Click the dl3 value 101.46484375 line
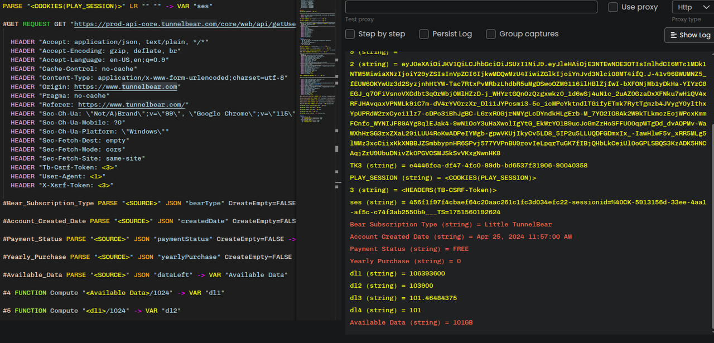Screen dimensions: 714x343 click(x=403, y=298)
